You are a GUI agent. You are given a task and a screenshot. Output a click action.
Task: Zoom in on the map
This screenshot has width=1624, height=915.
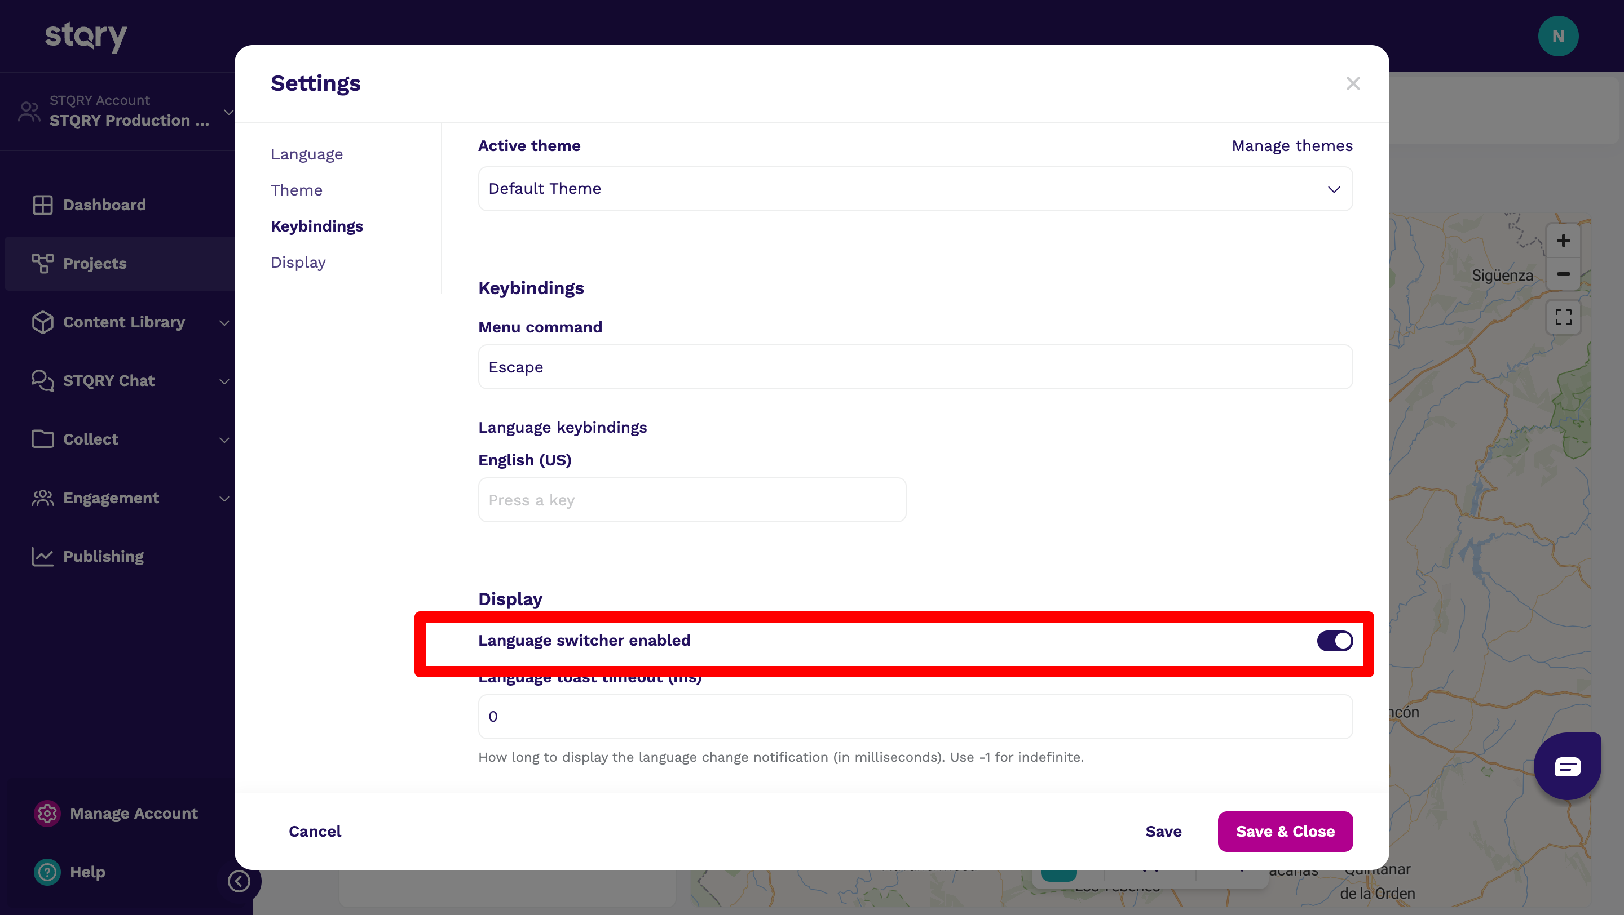[x=1563, y=241]
